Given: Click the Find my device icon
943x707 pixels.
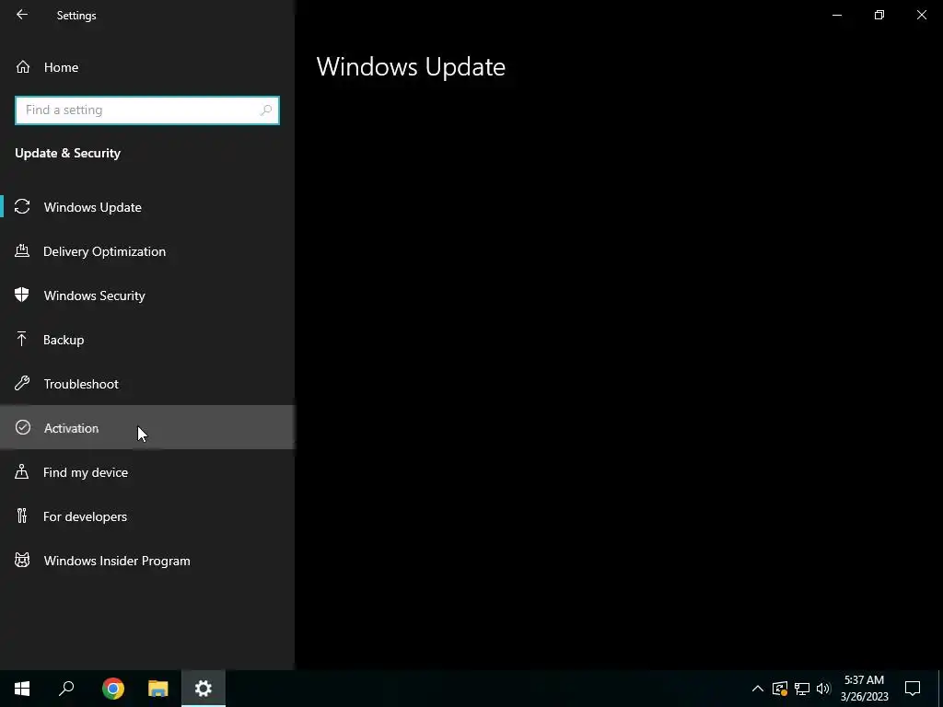Looking at the screenshot, I should (x=22, y=472).
